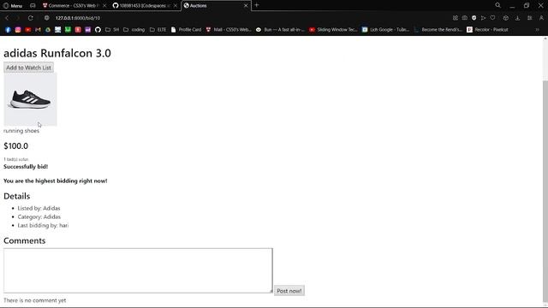Open GitHub bookmark icon
The height and width of the screenshot is (308, 548).
click(x=98, y=30)
